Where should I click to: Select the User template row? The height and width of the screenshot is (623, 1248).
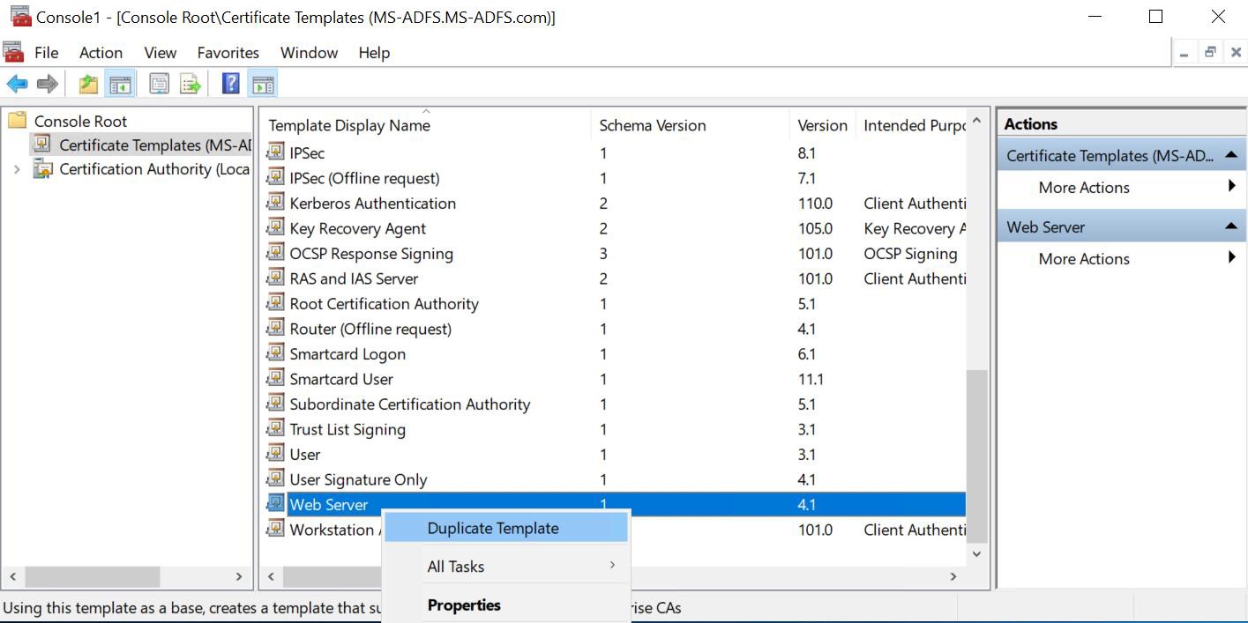[x=616, y=455]
